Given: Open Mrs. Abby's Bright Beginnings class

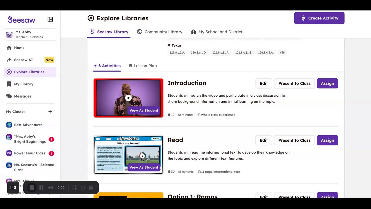Looking at the screenshot, I should click(30, 139).
